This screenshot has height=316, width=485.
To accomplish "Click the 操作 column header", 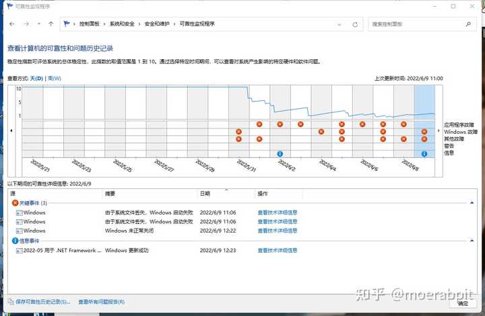I will (279, 194).
